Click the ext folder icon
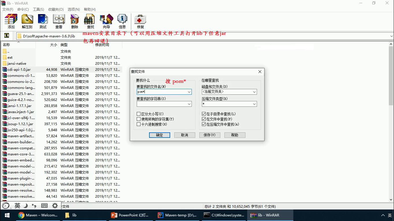Screen dimensions: 394x221 [x=5, y=57]
